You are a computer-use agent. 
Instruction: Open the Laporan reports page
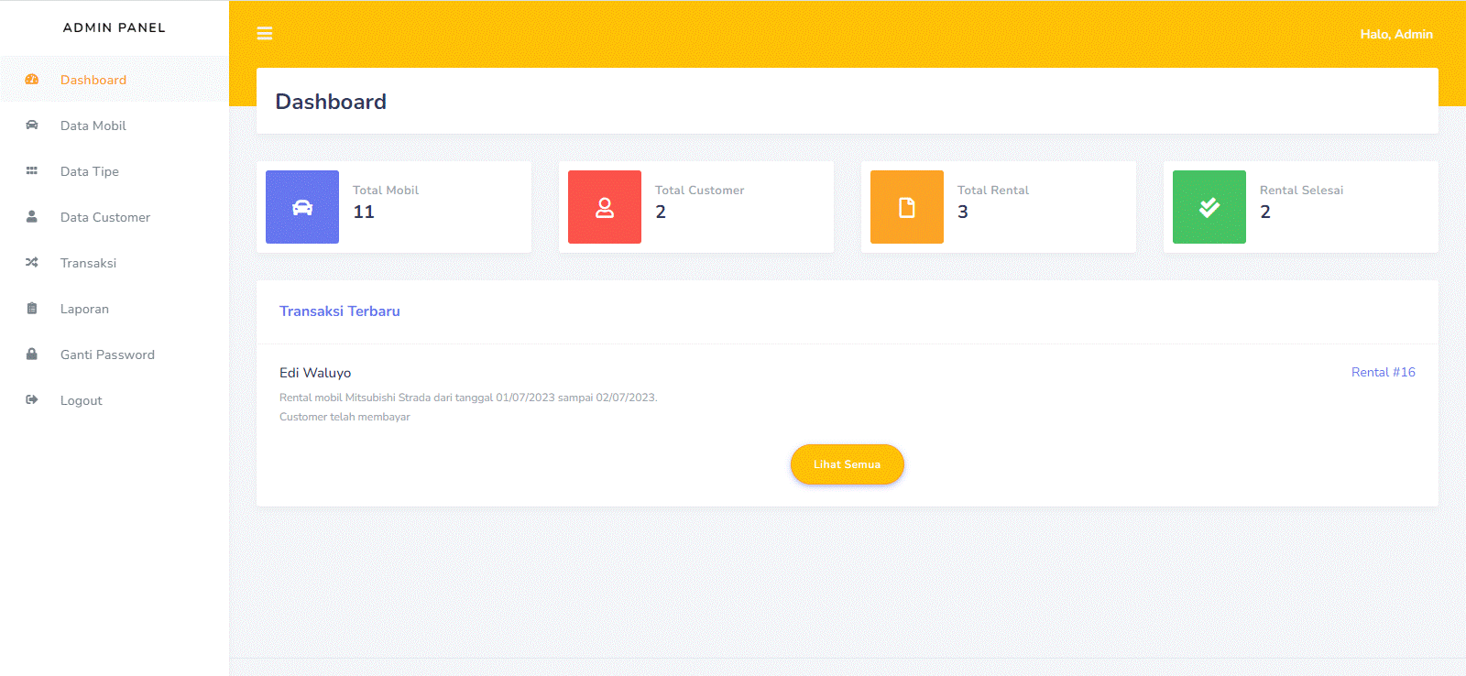[115, 309]
